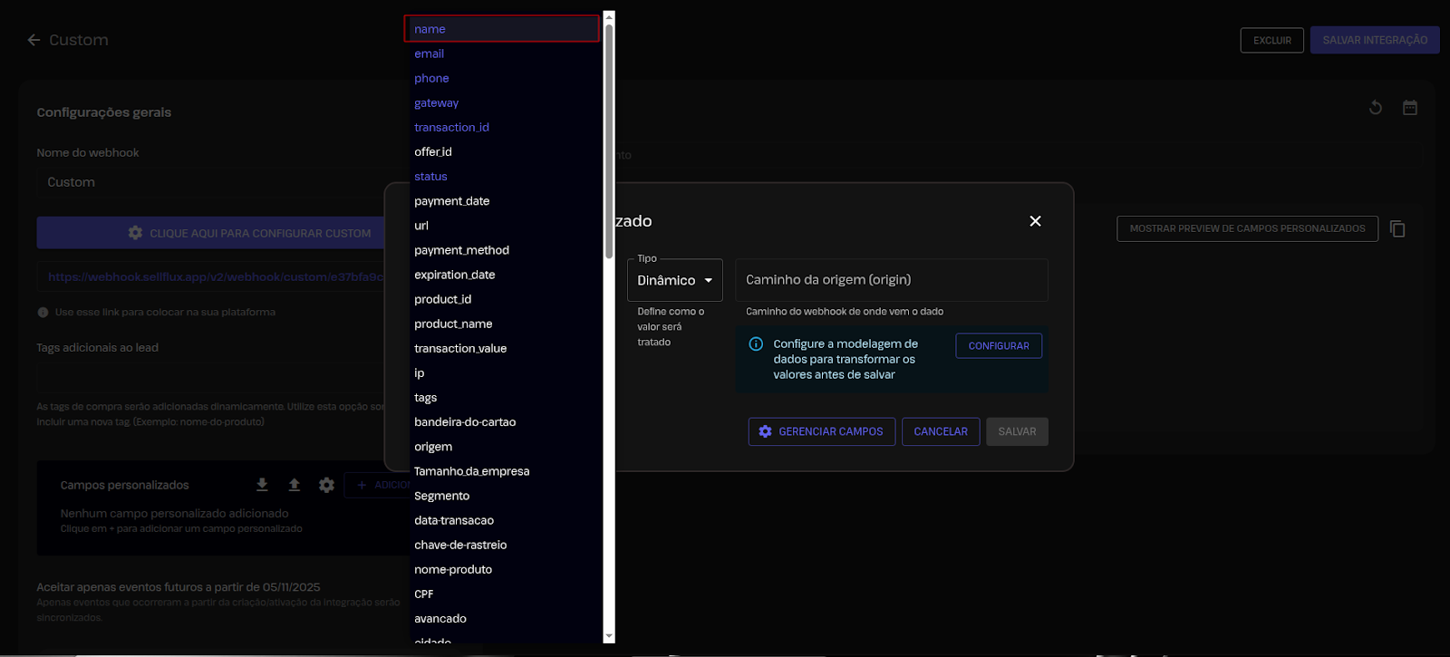Image resolution: width=1450 pixels, height=657 pixels.
Task: Choose 'bandeira-do-cartao' from the list
Action: (x=465, y=422)
